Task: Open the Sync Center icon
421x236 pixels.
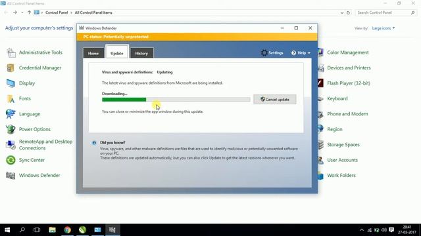Action: pos(11,160)
